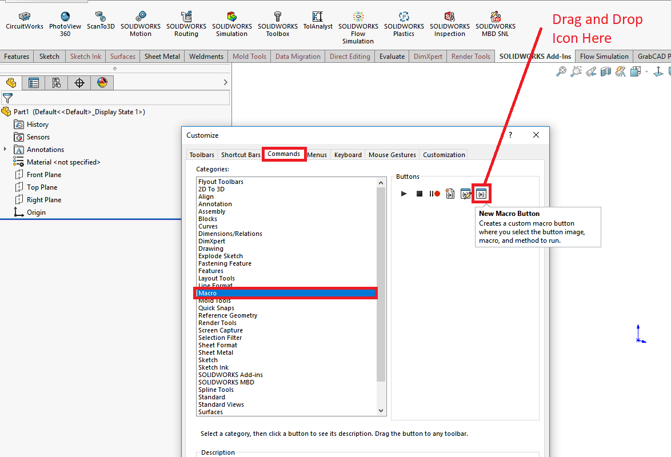
Task: Expand more manager tabs with chevron
Action: pyautogui.click(x=226, y=82)
